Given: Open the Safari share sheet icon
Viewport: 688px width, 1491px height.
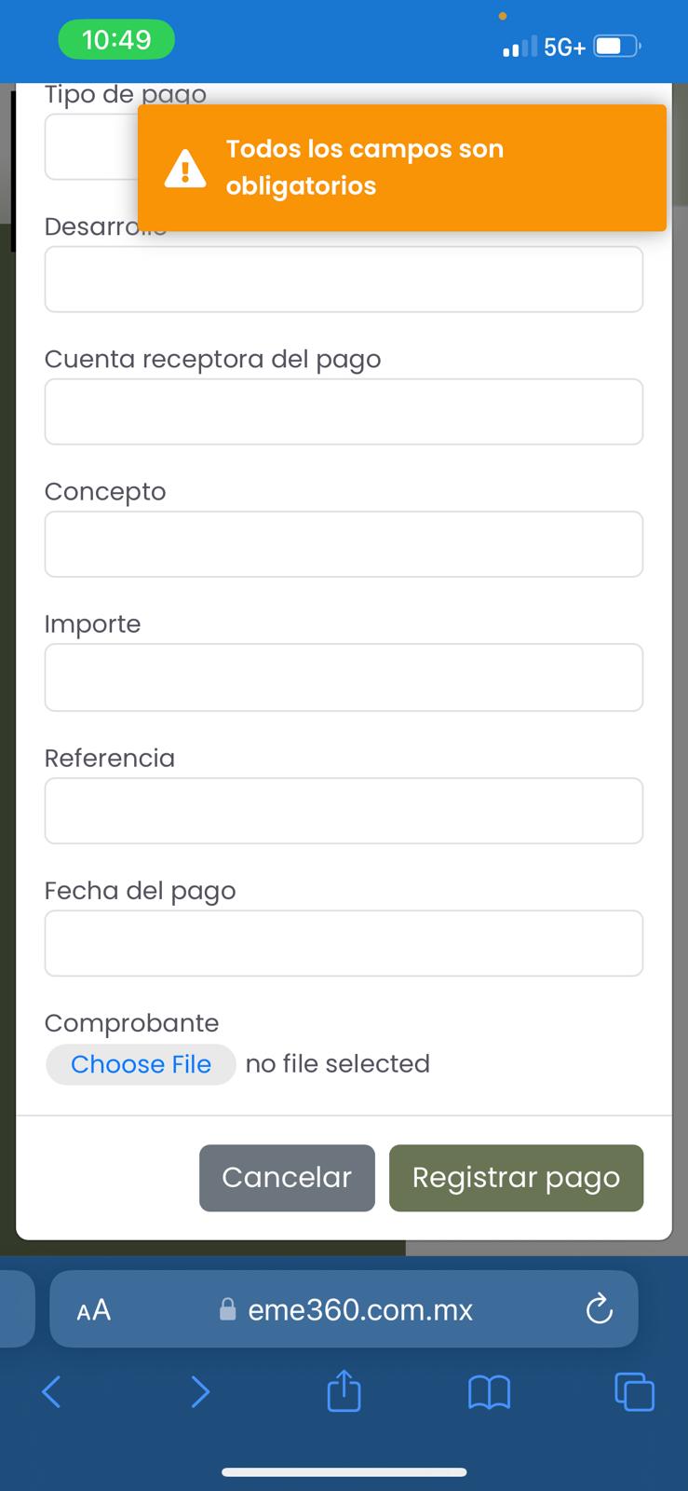Looking at the screenshot, I should click(344, 1391).
